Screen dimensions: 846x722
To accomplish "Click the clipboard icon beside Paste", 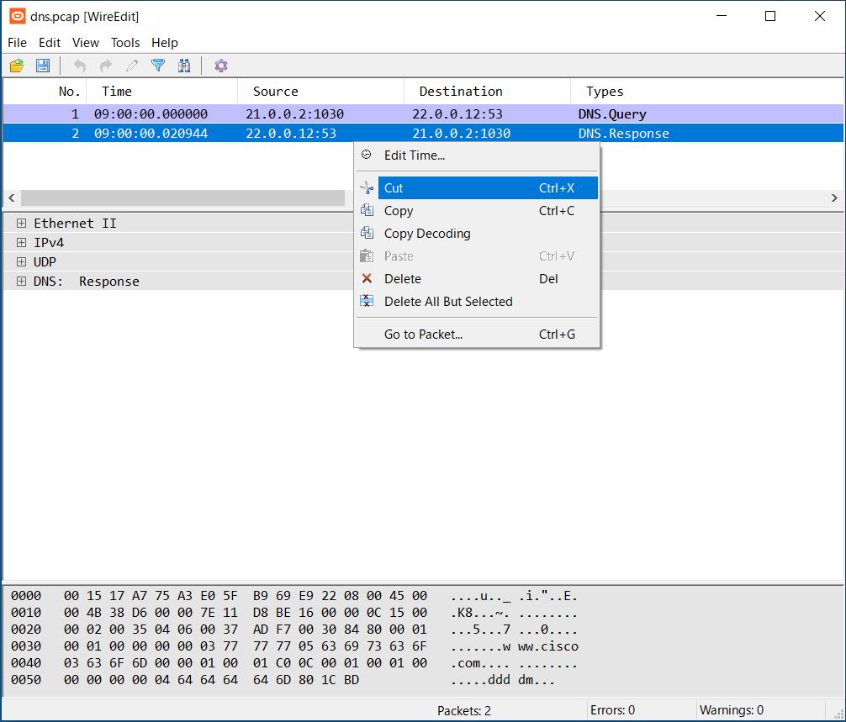I will [x=367, y=256].
